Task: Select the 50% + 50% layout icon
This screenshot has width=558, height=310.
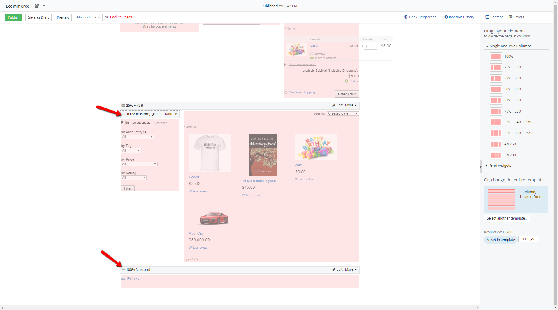Action: click(496, 89)
